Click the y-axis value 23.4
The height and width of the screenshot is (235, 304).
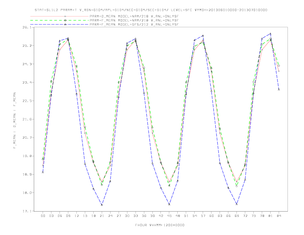[27, 83]
